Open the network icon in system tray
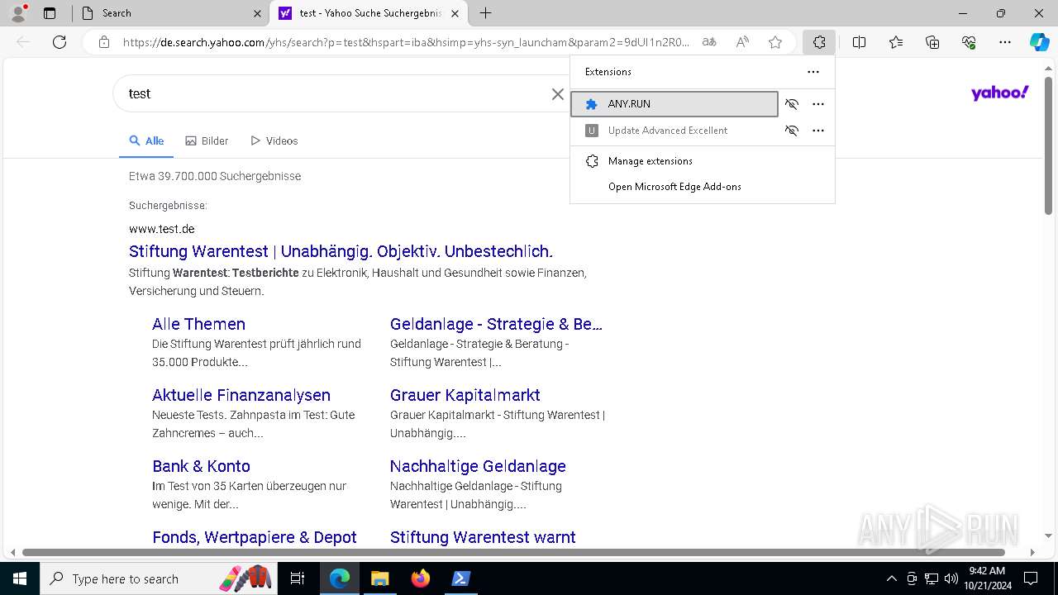 click(x=932, y=578)
